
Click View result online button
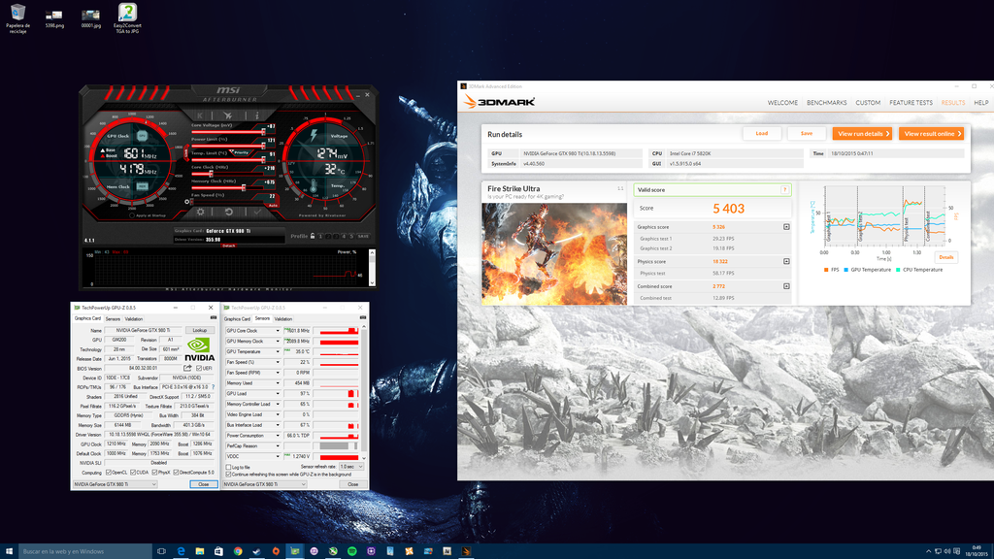pyautogui.click(x=932, y=134)
